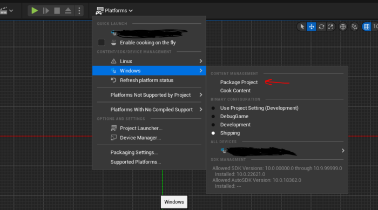Click the Windows tooltip label
Screen dimensions: 378x210
(x=174, y=202)
